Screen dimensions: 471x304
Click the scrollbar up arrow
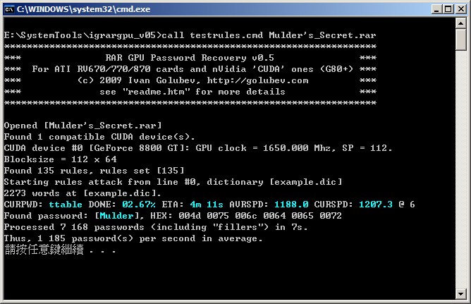pos(461,23)
